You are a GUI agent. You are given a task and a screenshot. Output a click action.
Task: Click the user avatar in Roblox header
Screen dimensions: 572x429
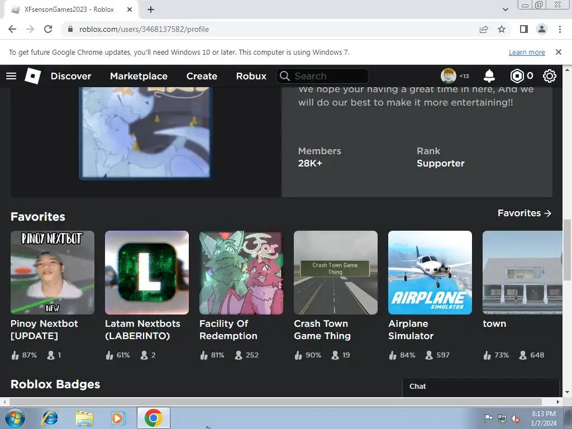449,76
